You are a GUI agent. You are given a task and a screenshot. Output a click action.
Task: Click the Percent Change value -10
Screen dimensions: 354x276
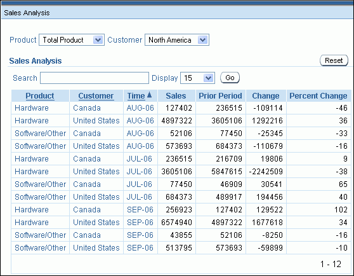341,248
